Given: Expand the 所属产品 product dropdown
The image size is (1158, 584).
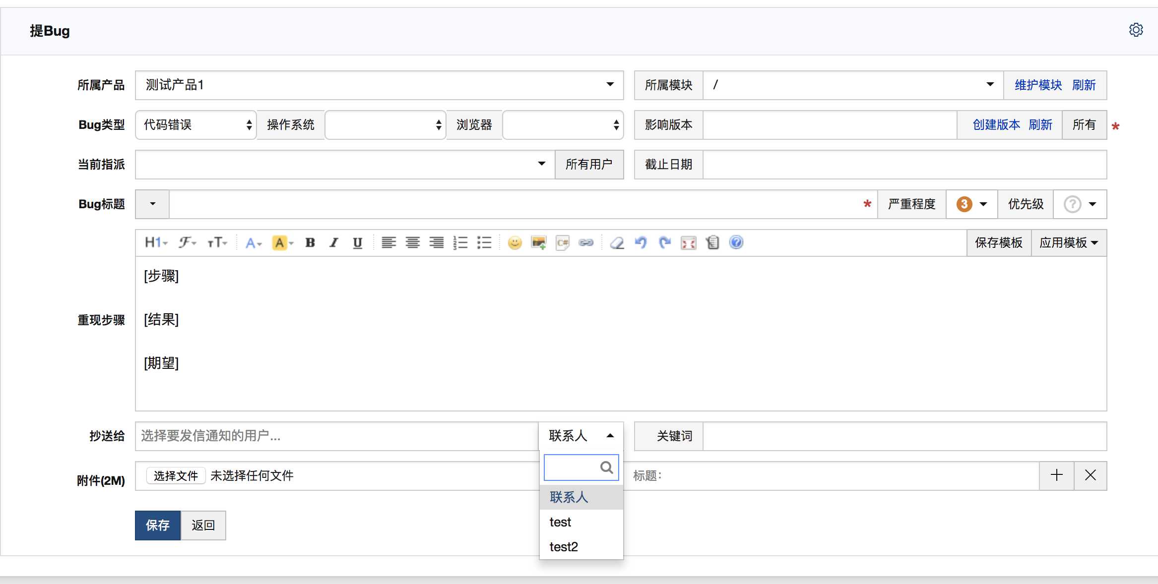Looking at the screenshot, I should coord(612,84).
